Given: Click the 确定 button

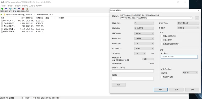Looking at the screenshot, I should [x=161, y=89].
